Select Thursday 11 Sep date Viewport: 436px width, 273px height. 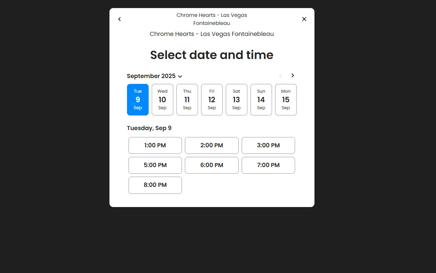pyautogui.click(x=187, y=100)
